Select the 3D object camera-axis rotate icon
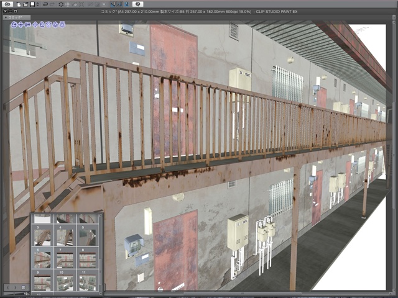The width and height of the screenshot is (398, 298). coord(42,25)
